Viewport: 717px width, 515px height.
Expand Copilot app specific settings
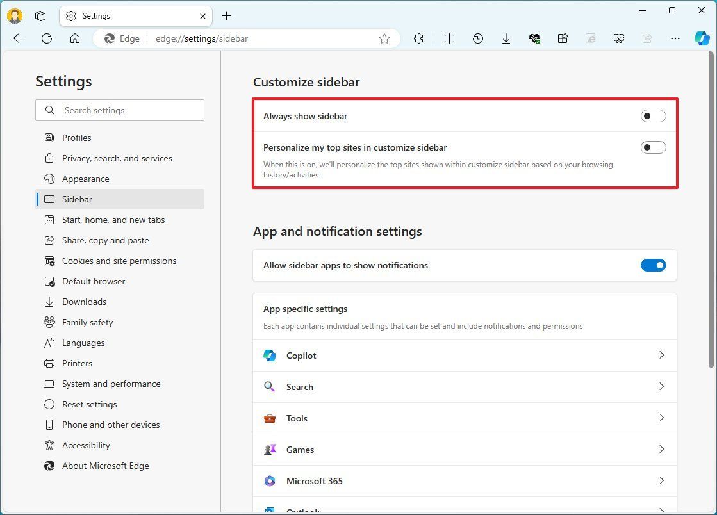(x=661, y=355)
